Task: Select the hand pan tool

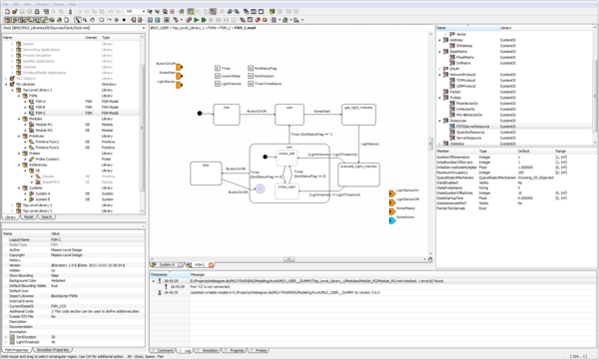Action: click(x=93, y=20)
